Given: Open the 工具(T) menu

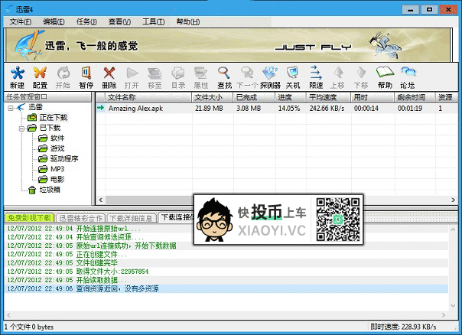Looking at the screenshot, I should click(154, 21).
